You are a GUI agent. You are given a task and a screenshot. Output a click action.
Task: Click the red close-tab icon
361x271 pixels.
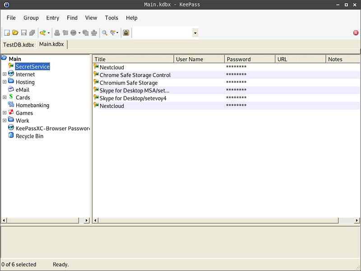point(356,33)
